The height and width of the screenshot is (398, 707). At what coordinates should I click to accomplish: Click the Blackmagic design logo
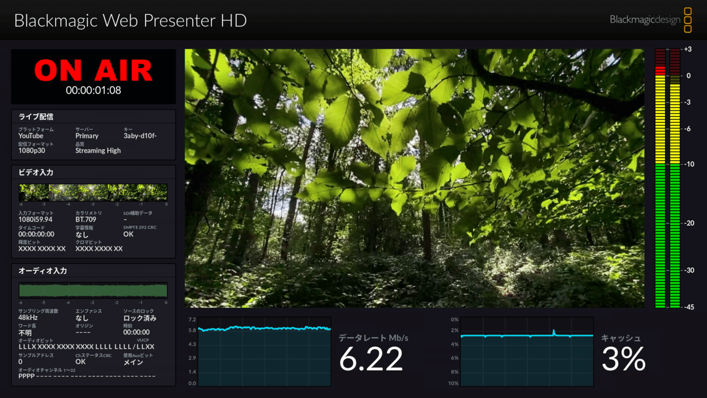click(646, 19)
